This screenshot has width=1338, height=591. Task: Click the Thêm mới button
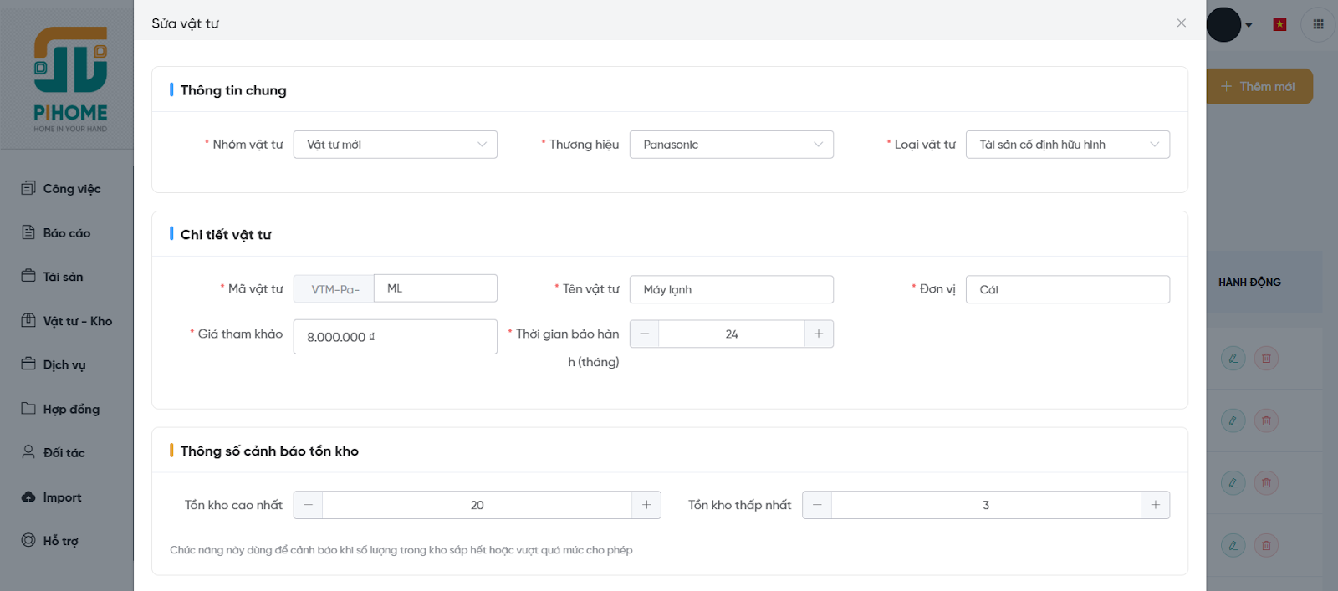coord(1258,86)
